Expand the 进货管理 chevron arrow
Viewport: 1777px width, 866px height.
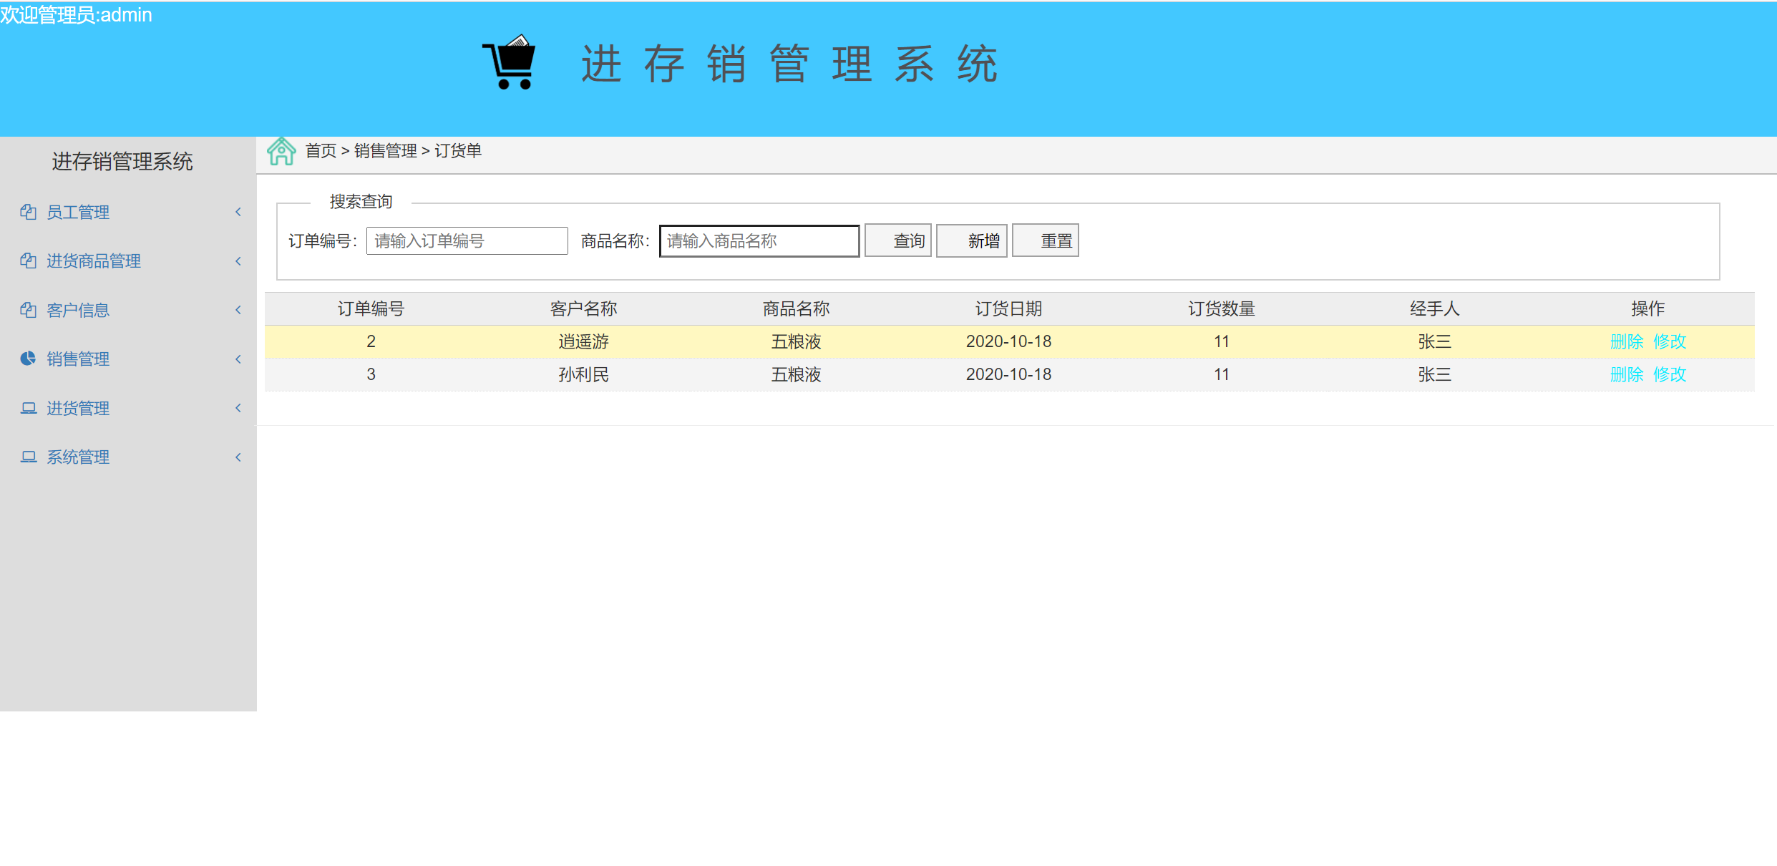point(238,408)
